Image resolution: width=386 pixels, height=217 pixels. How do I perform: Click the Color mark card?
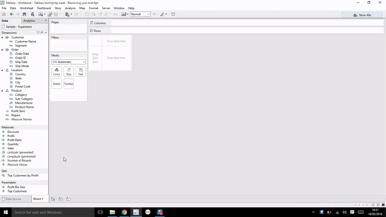(x=57, y=72)
